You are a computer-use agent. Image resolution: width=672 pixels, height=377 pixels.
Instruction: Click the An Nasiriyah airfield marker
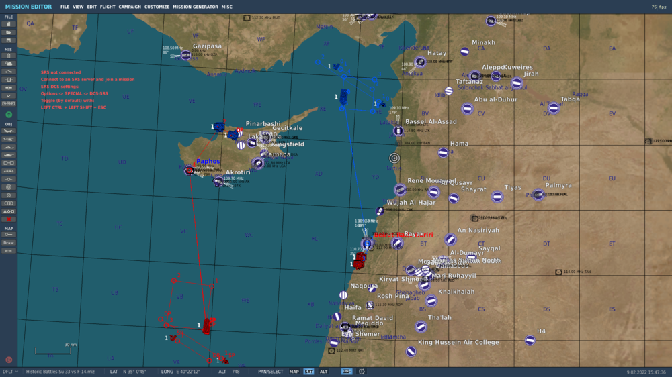click(x=450, y=239)
